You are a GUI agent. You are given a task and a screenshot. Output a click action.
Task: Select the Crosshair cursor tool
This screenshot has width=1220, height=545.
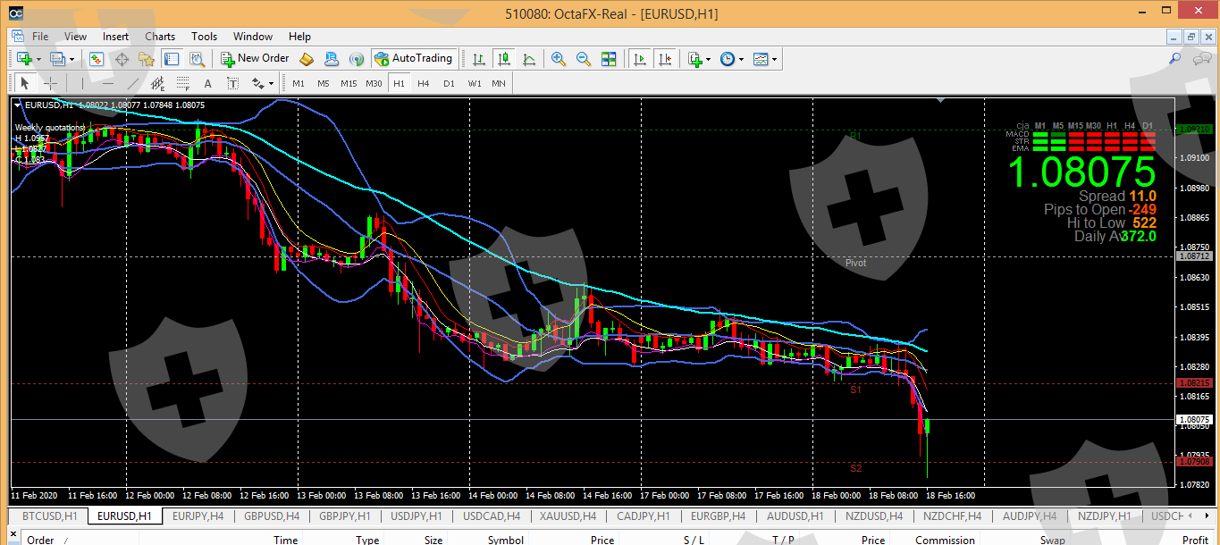pyautogui.click(x=51, y=83)
